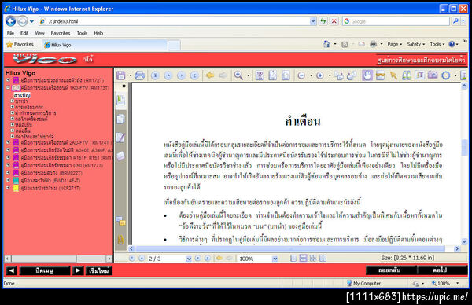This screenshot has width=472, height=305.
Task: Click the ปิดเมนู button
Action: 45,270
